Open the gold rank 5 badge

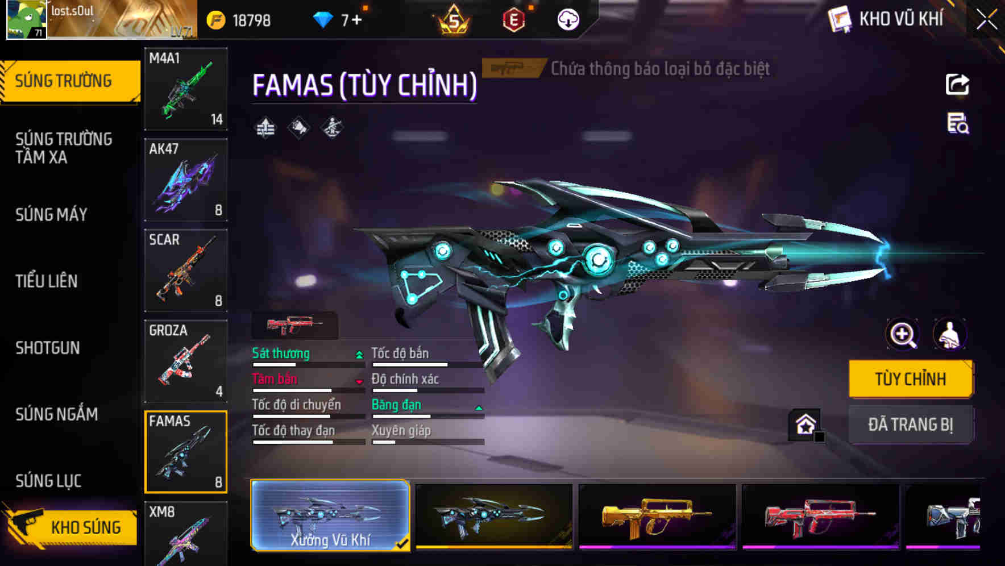point(454,20)
